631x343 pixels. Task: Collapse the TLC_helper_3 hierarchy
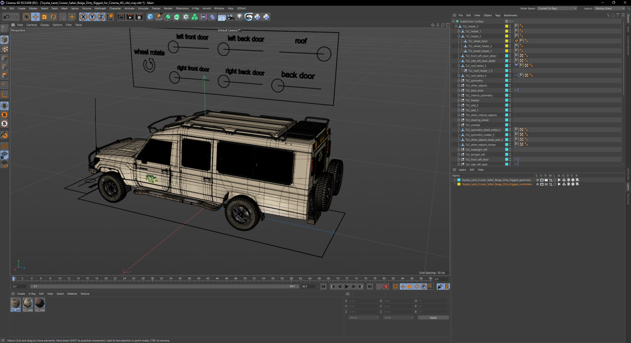[456, 26]
